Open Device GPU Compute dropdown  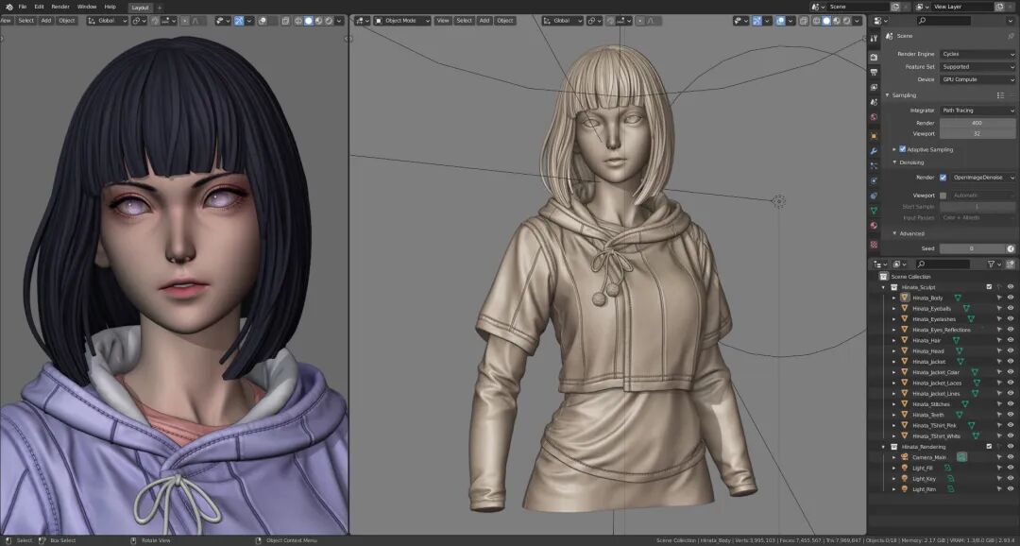(977, 79)
